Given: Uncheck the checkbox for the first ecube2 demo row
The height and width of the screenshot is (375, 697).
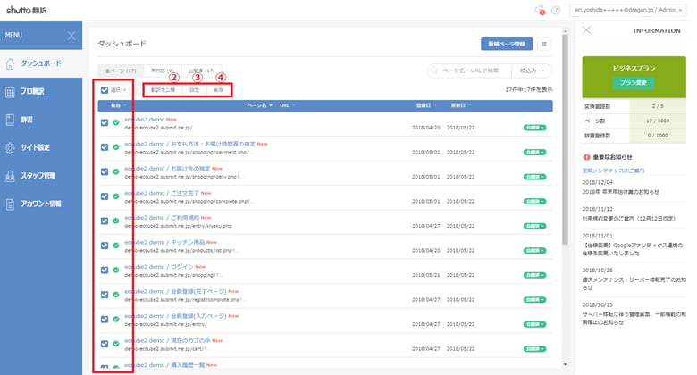Looking at the screenshot, I should [x=105, y=122].
